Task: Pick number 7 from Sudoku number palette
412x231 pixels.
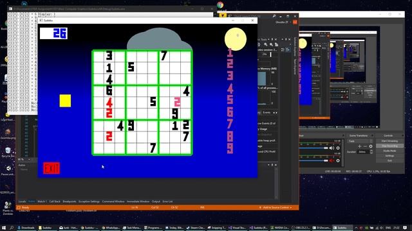Action: click(x=230, y=124)
